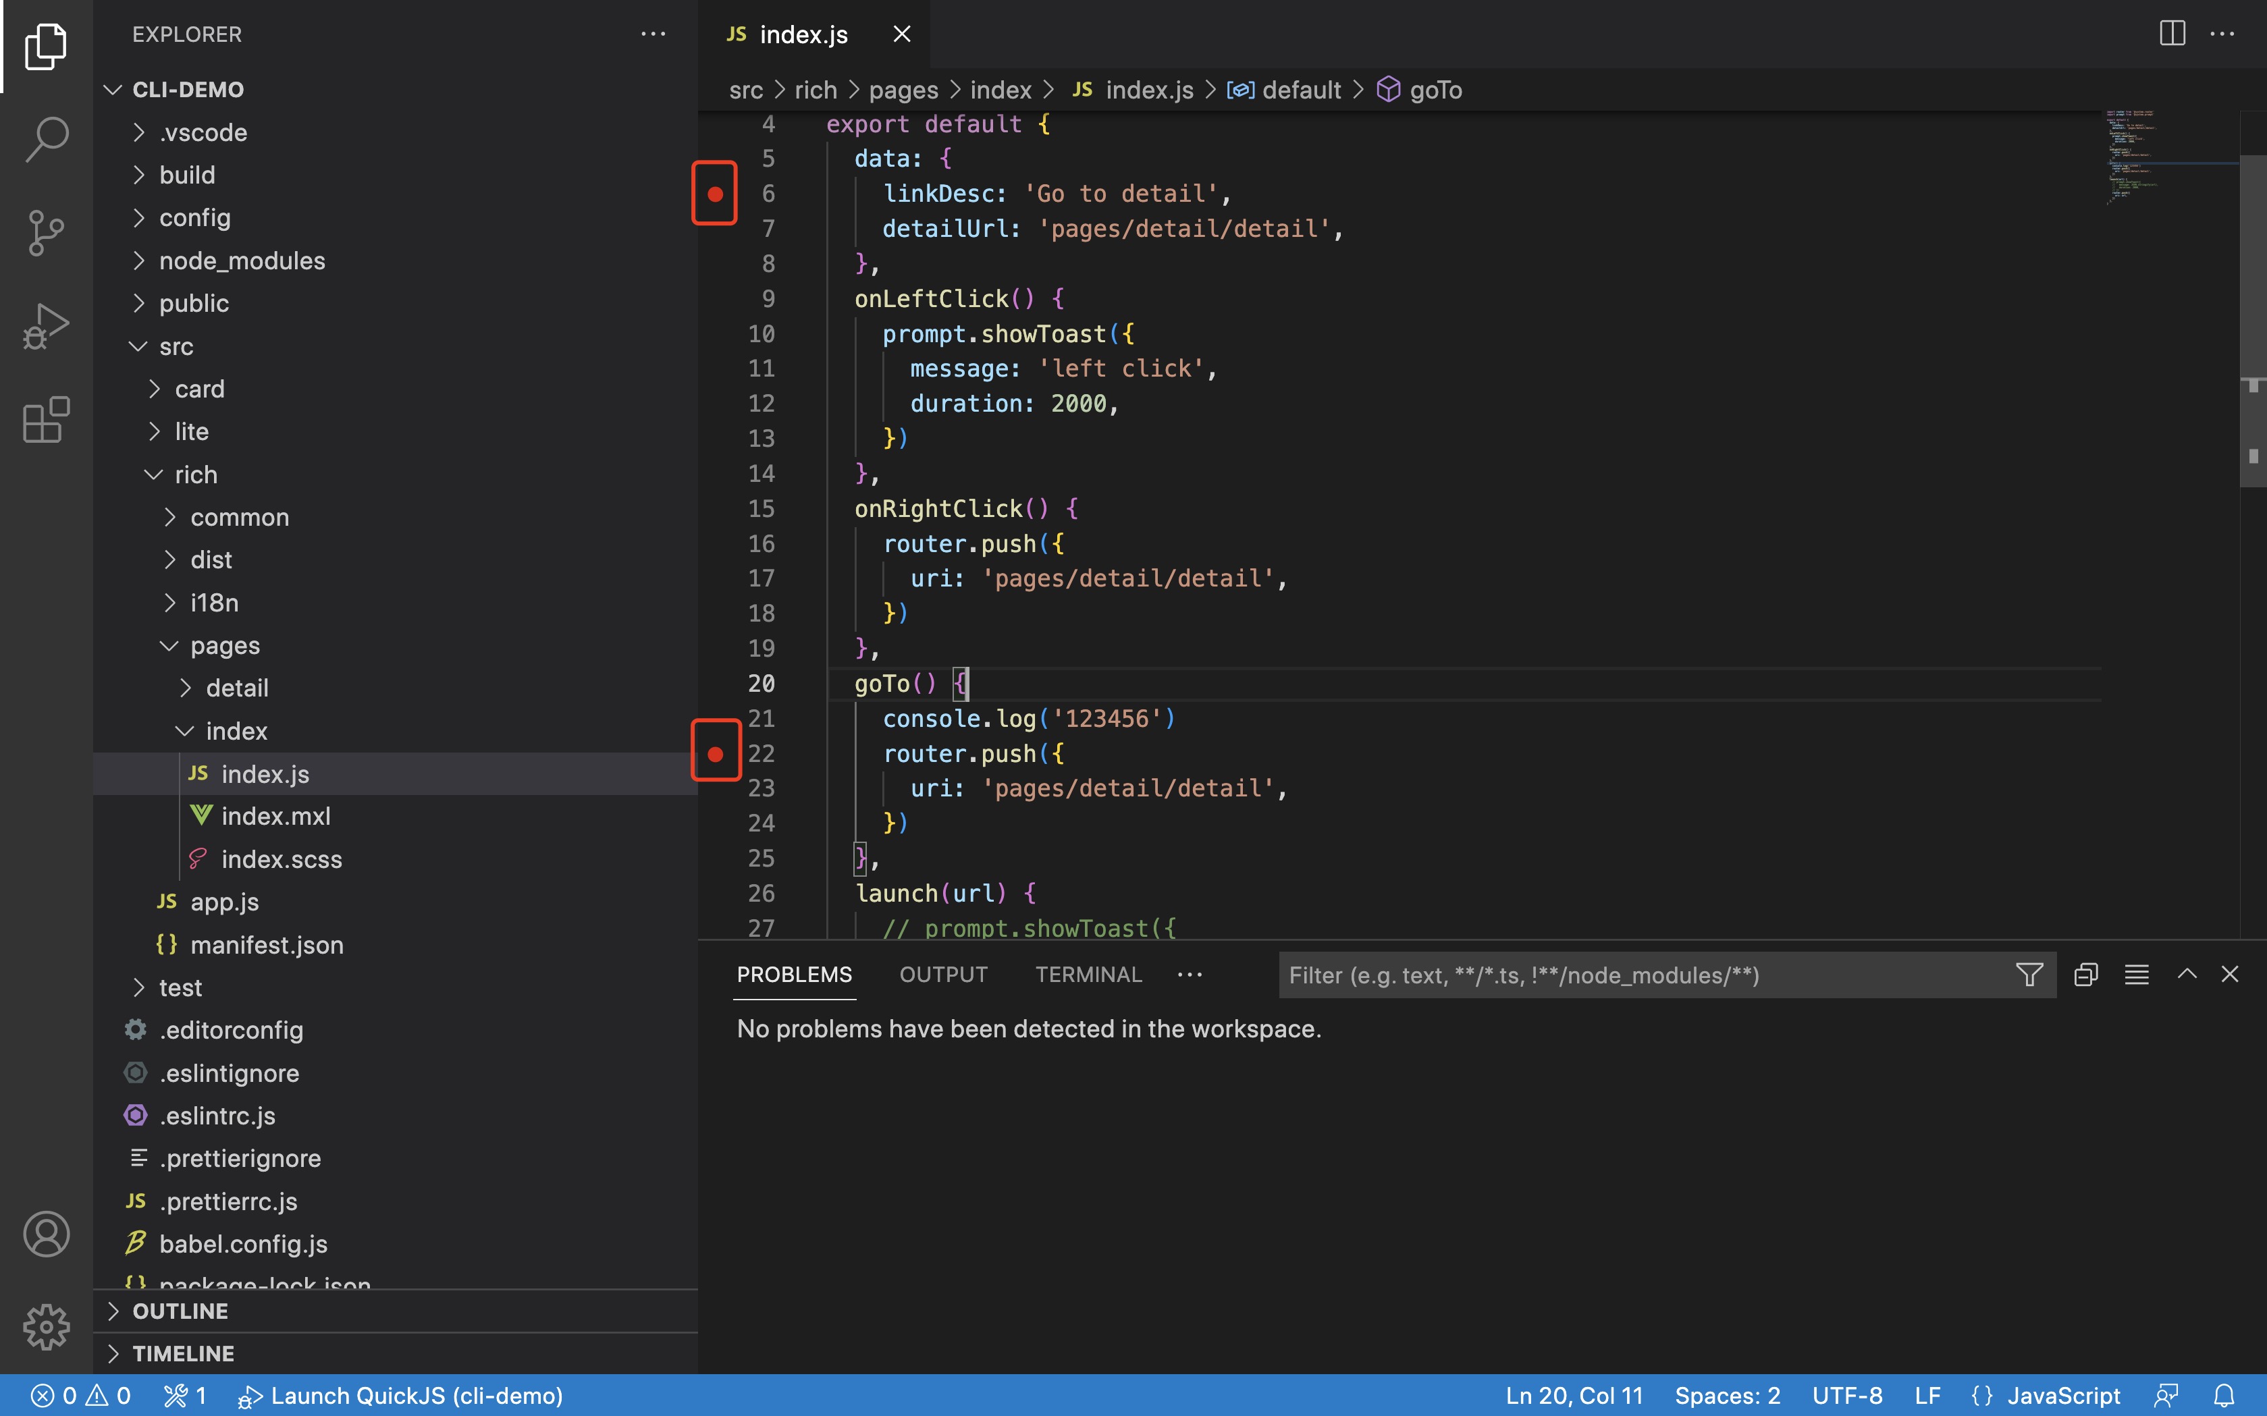Image resolution: width=2267 pixels, height=1416 pixels.
Task: Expand the card folder
Action: (x=396, y=389)
